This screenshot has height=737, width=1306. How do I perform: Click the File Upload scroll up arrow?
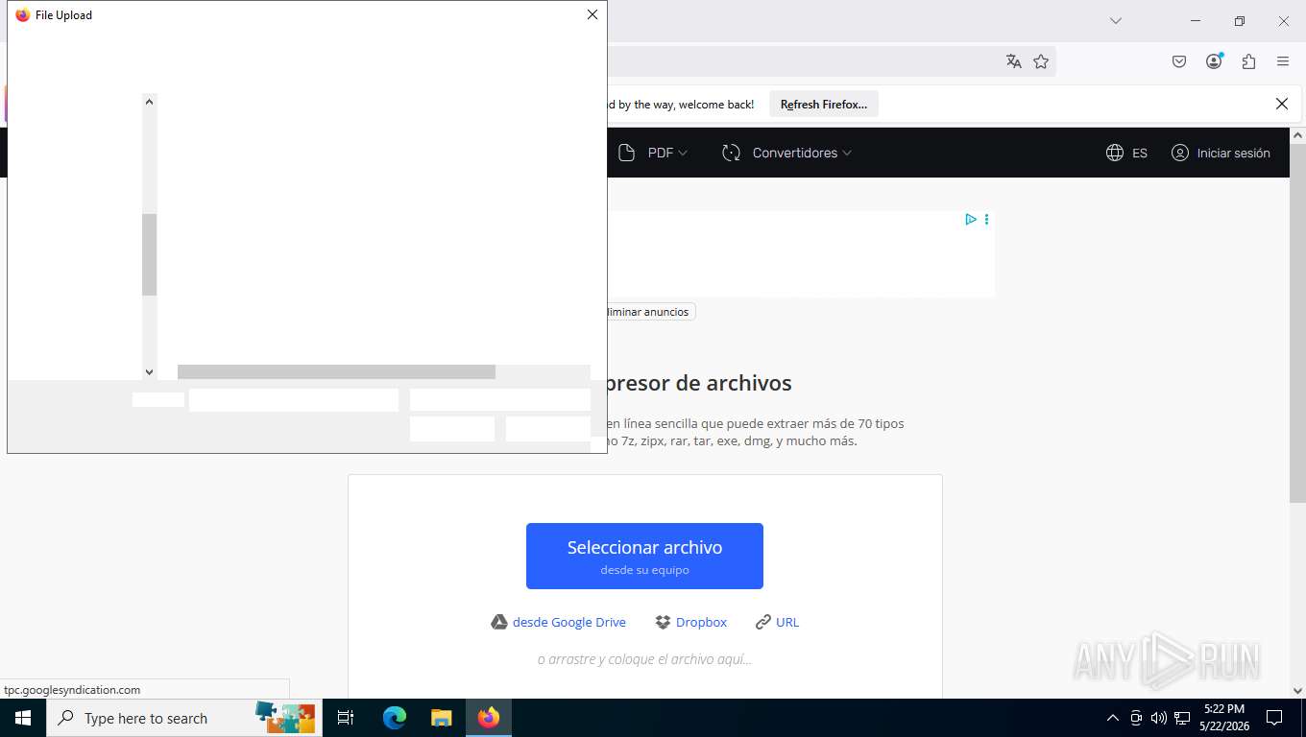click(149, 101)
